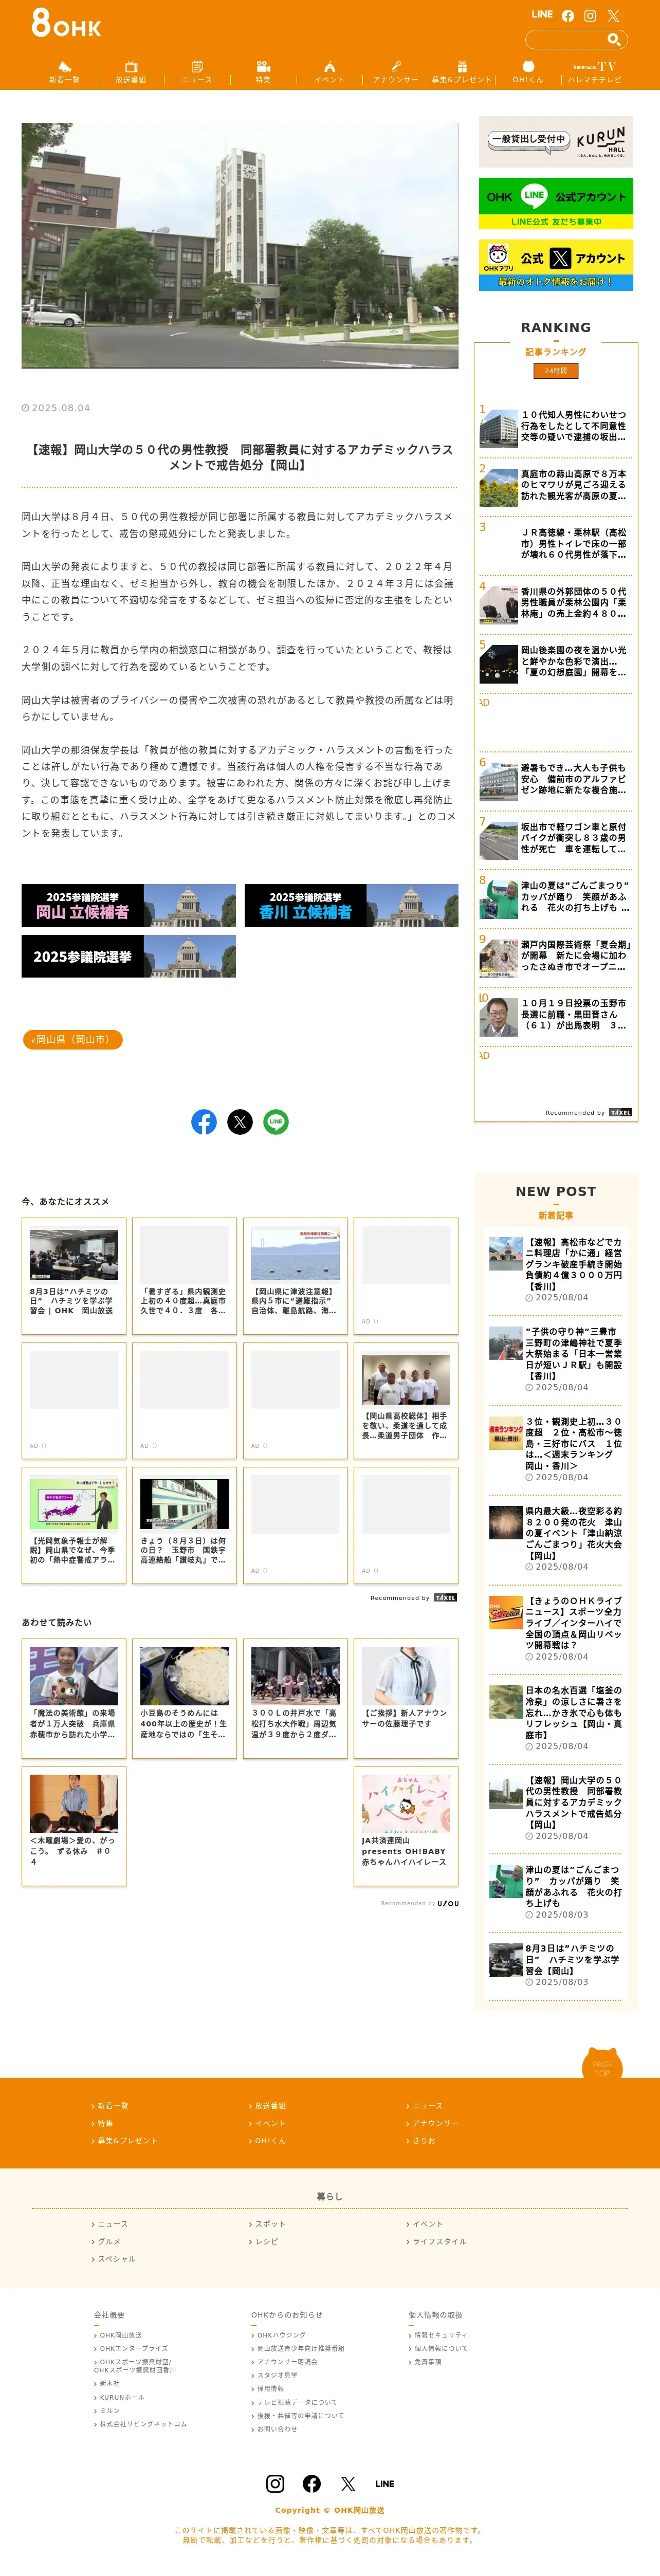Open イベント in header navigation
This screenshot has height=2576, width=660.
329,72
